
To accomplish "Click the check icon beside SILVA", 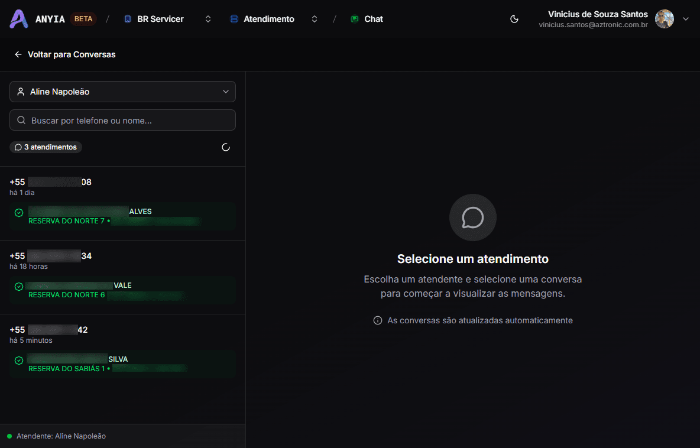I will (19, 361).
